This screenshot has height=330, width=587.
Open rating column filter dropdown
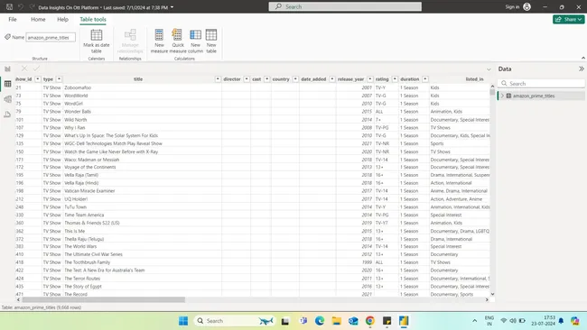click(395, 78)
